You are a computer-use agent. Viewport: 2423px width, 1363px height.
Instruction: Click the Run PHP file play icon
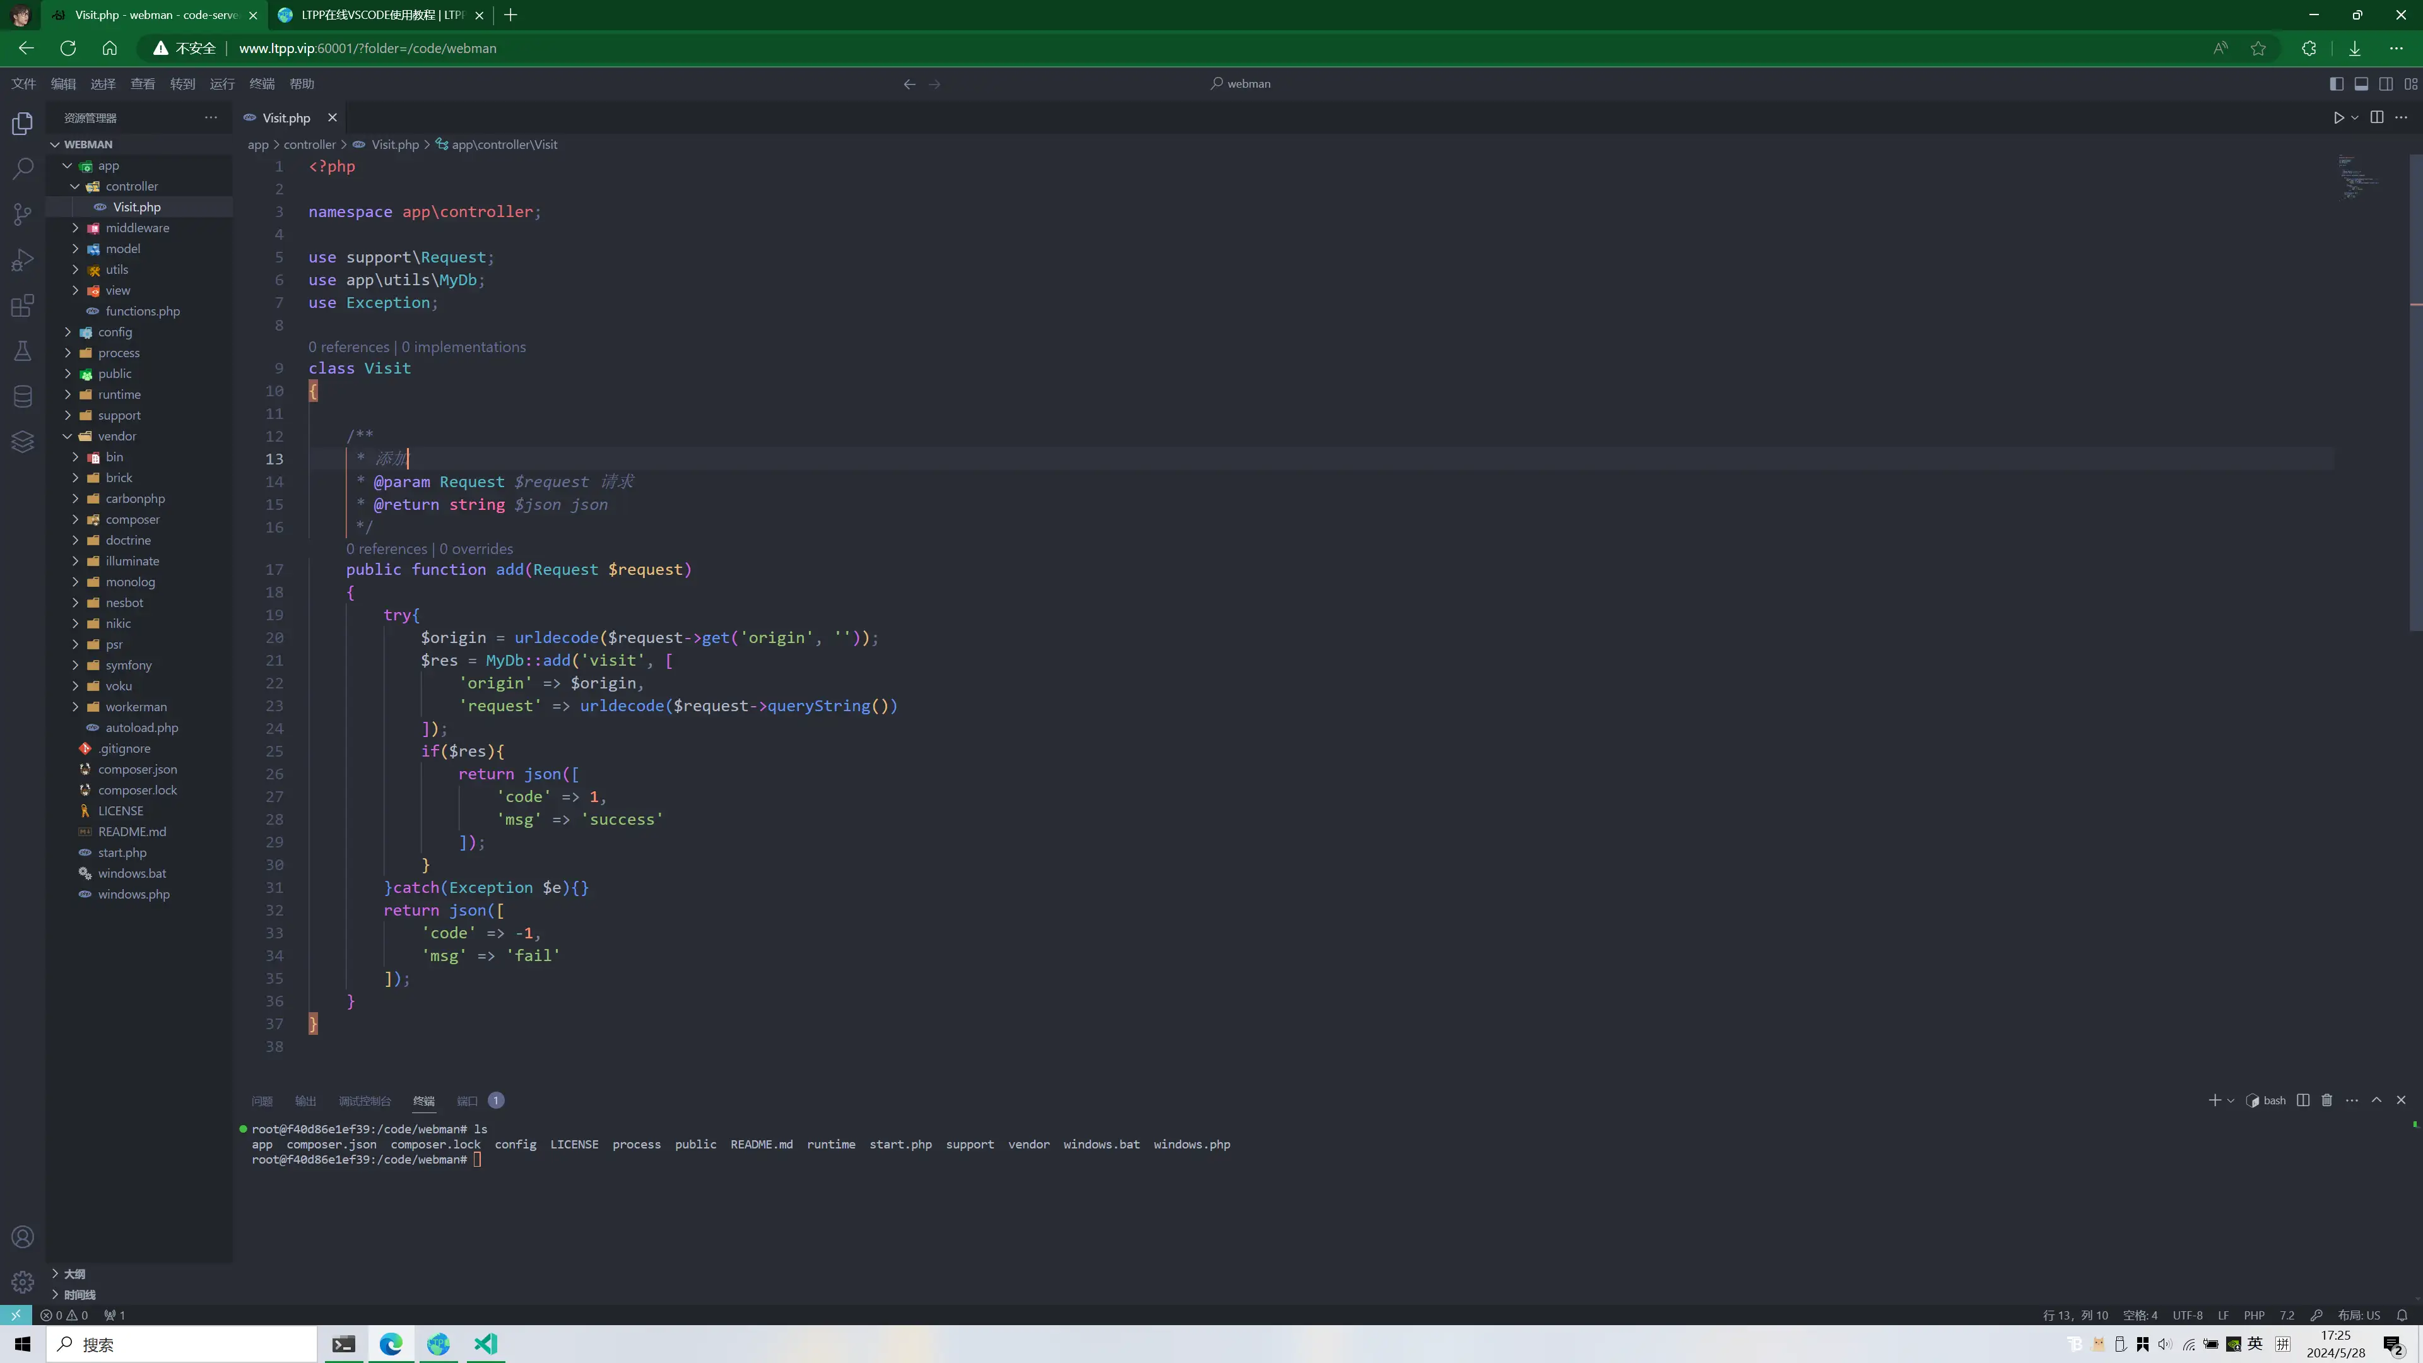pyautogui.click(x=2338, y=117)
